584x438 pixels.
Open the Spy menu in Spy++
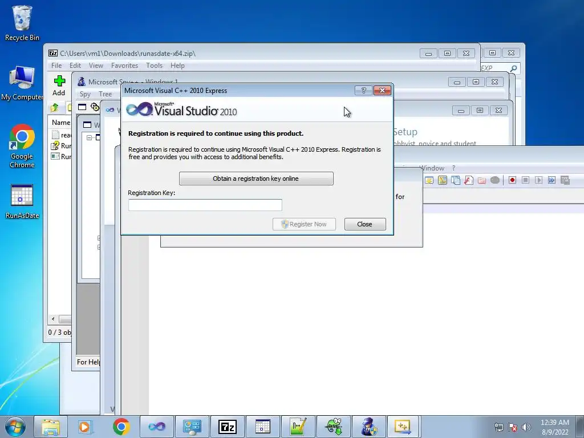pos(85,94)
